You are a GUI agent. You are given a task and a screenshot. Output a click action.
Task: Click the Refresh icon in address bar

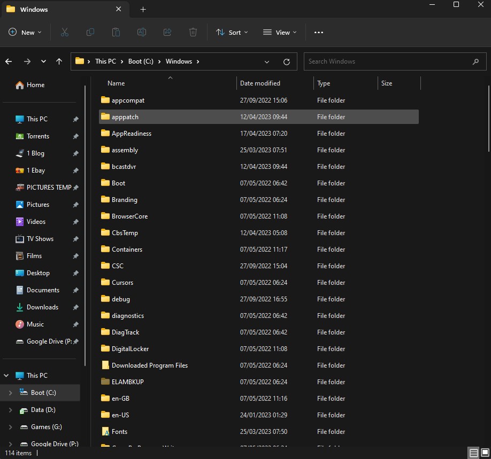[x=287, y=61]
